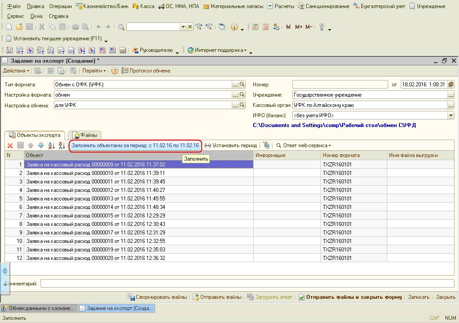Click the M+ memory button

point(299,27)
